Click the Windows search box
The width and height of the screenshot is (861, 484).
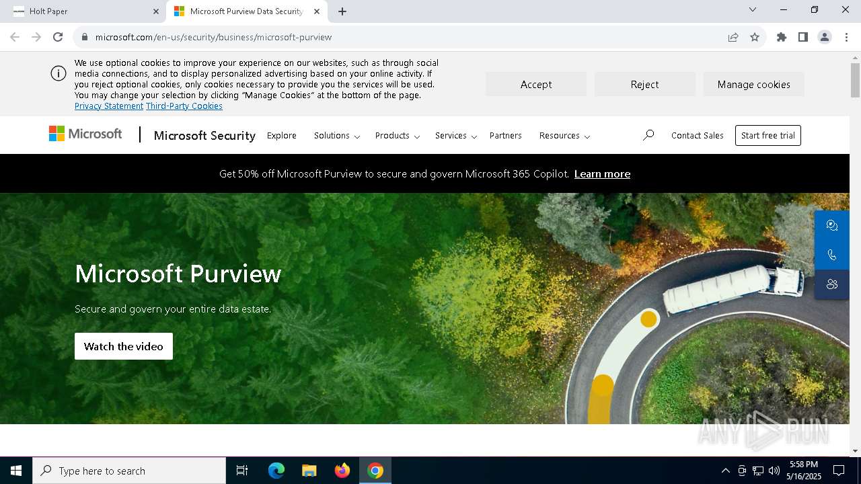click(129, 471)
